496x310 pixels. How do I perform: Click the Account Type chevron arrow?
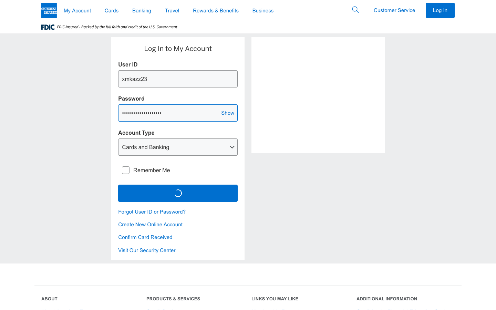tap(232, 147)
